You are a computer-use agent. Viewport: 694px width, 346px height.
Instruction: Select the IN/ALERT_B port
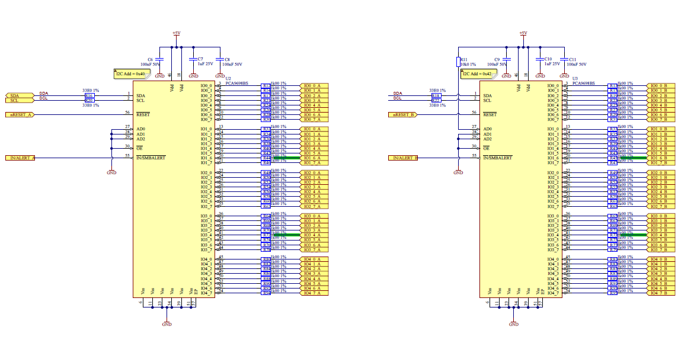coord(403,158)
